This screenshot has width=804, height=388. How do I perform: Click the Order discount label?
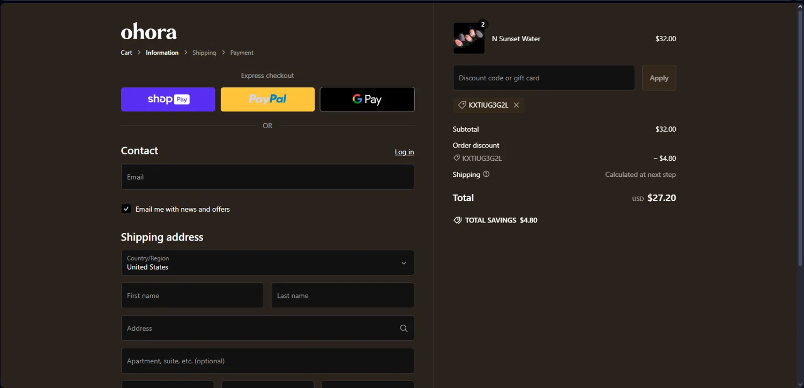(476, 145)
